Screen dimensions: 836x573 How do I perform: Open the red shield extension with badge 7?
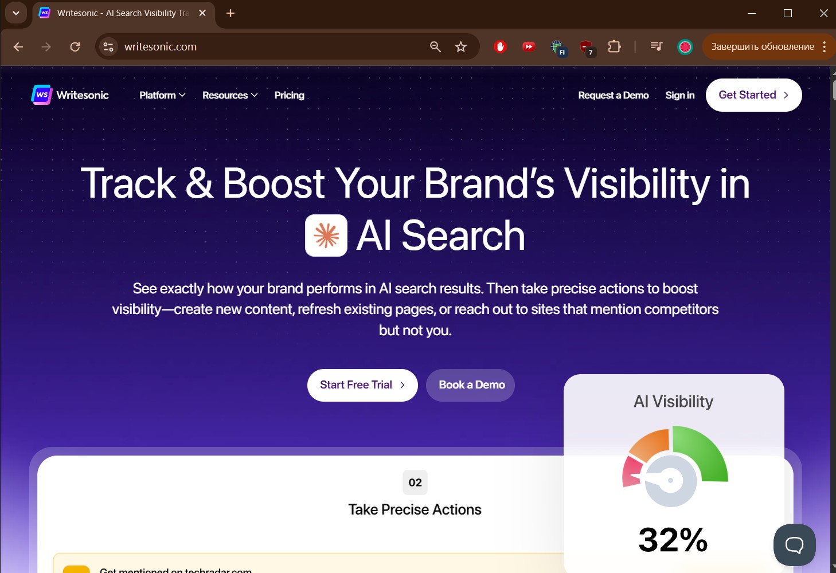tap(587, 48)
